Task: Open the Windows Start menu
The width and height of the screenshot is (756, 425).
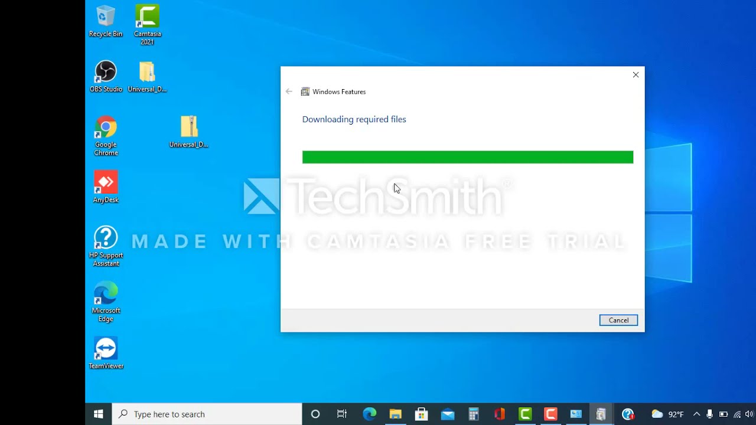Action: click(99, 414)
